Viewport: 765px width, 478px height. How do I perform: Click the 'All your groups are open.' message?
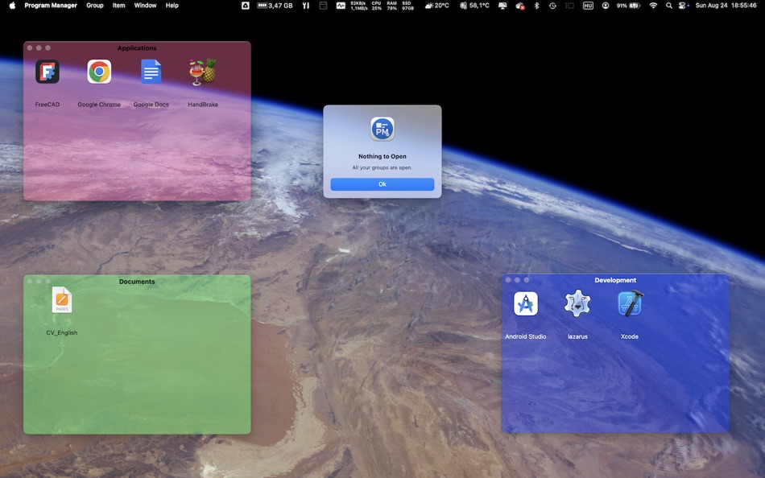click(382, 168)
